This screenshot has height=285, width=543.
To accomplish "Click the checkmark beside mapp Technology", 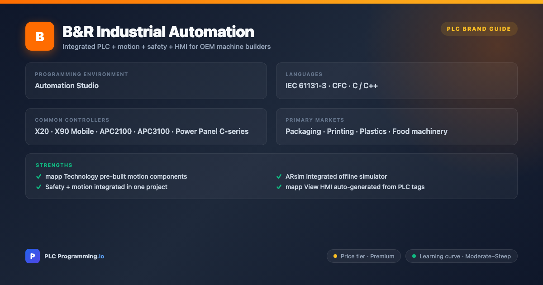I will [38, 176].
